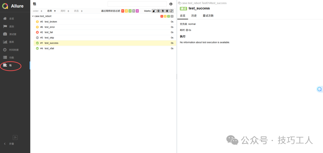Click the Allure logo
The height and width of the screenshot is (153, 323).
13,6
